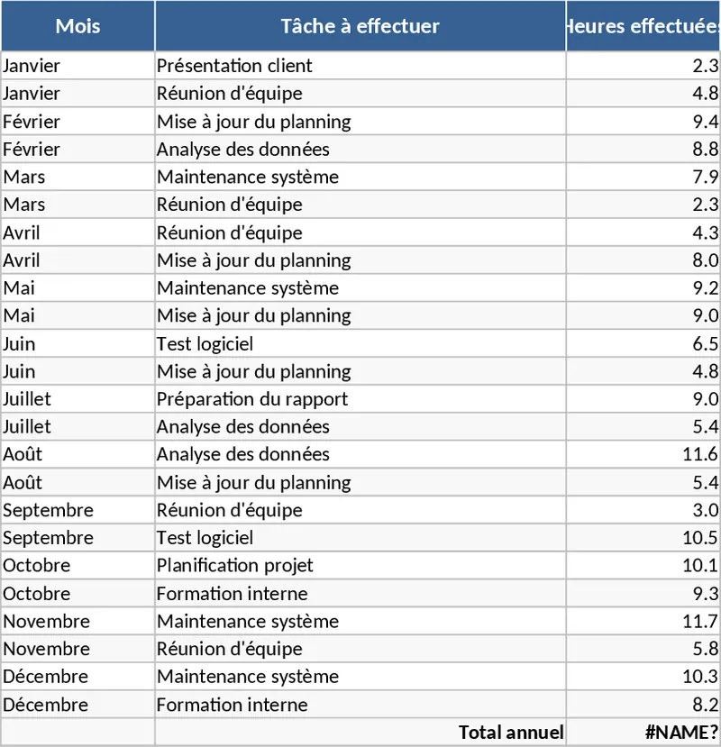Select Analyse des données in Février row
Screen dimensions: 721x747
360,149
